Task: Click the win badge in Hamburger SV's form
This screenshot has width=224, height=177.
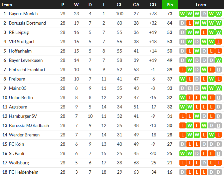Action: point(197,116)
